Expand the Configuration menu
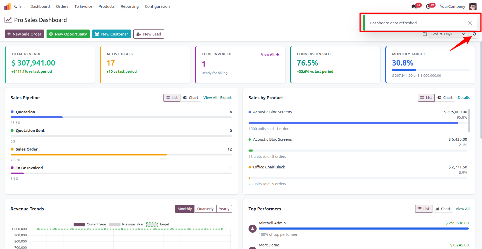482x249 pixels. [x=157, y=6]
